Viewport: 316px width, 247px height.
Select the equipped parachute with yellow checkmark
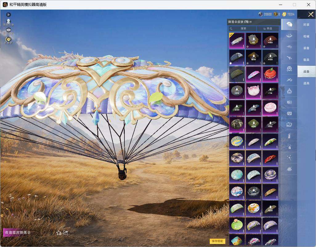coord(237,40)
